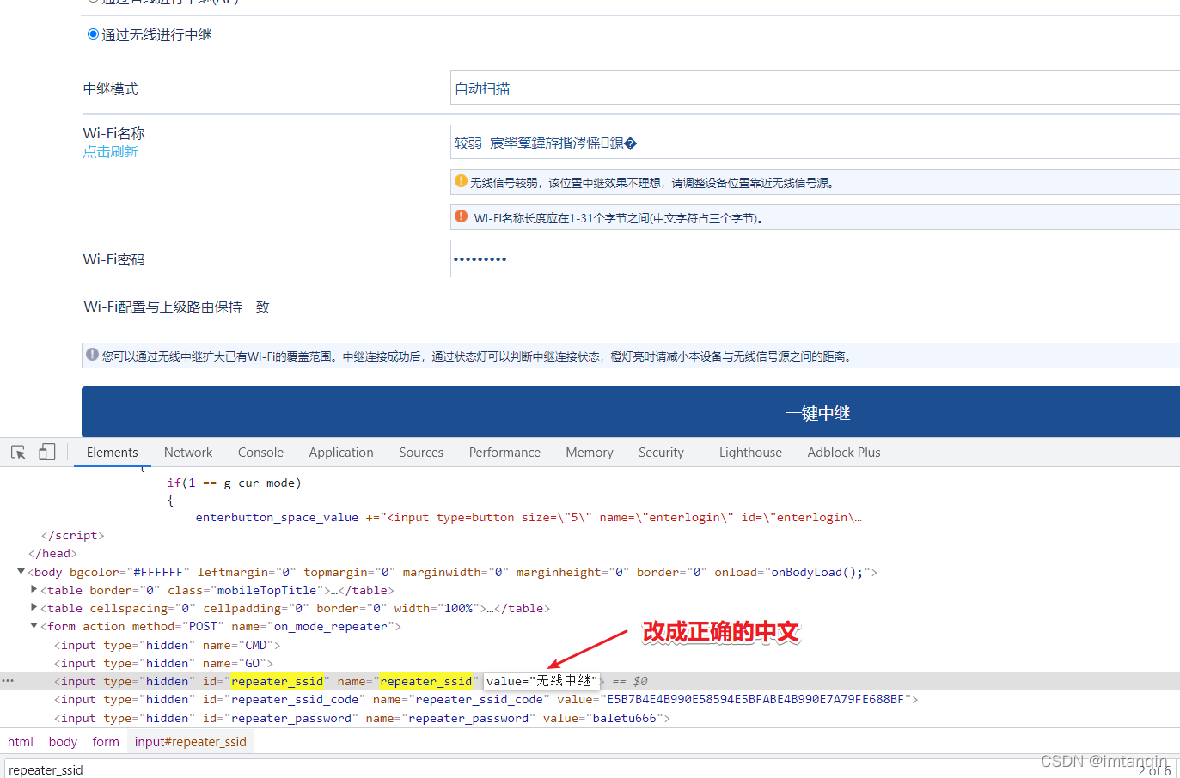The image size is (1180, 778).
Task: Click the highlighted id repeater_ssid attribute
Action: [277, 681]
